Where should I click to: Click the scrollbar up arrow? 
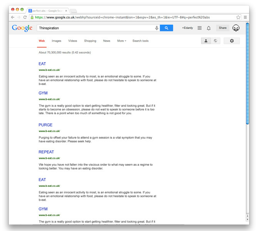coord(248,216)
